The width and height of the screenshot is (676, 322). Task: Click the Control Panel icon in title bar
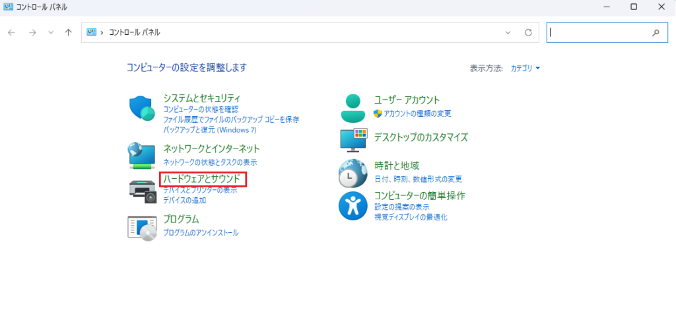[8, 7]
